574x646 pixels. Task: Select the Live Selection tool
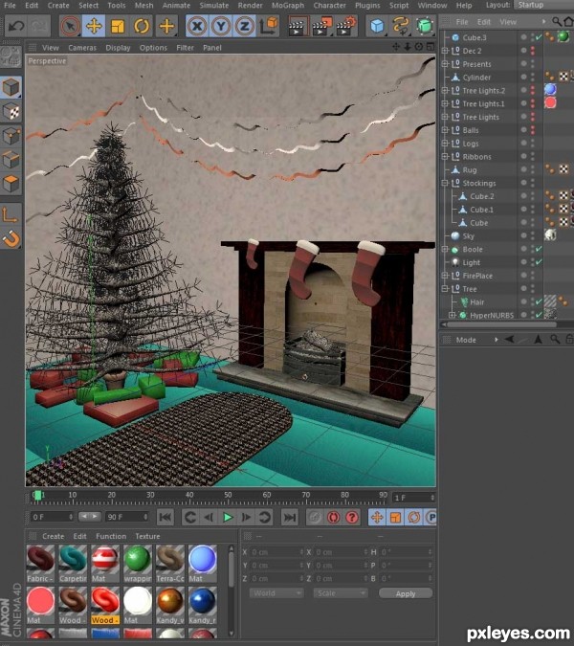70,27
